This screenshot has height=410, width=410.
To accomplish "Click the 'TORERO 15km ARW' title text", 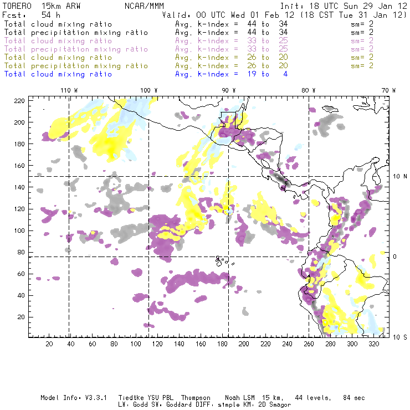I will point(42,6).
